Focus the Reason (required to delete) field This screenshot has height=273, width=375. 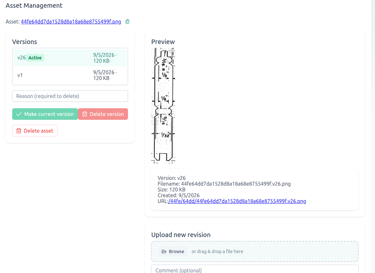point(70,96)
